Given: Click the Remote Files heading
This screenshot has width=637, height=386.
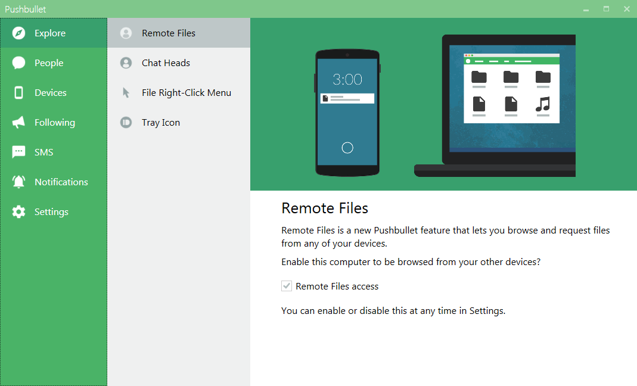Looking at the screenshot, I should tap(325, 208).
